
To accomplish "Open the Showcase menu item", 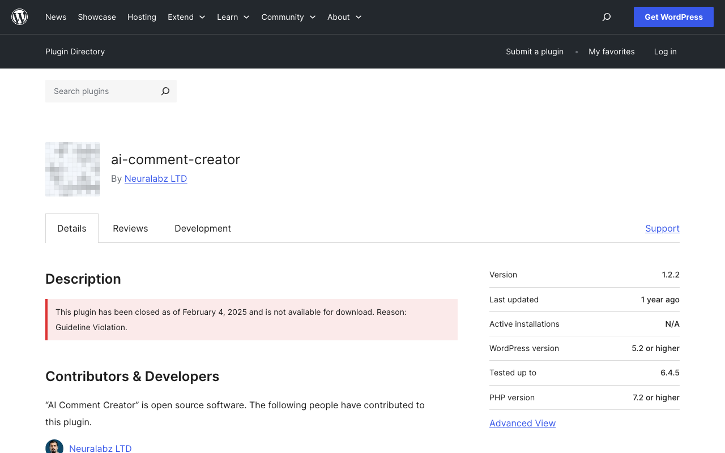I will click(x=97, y=17).
